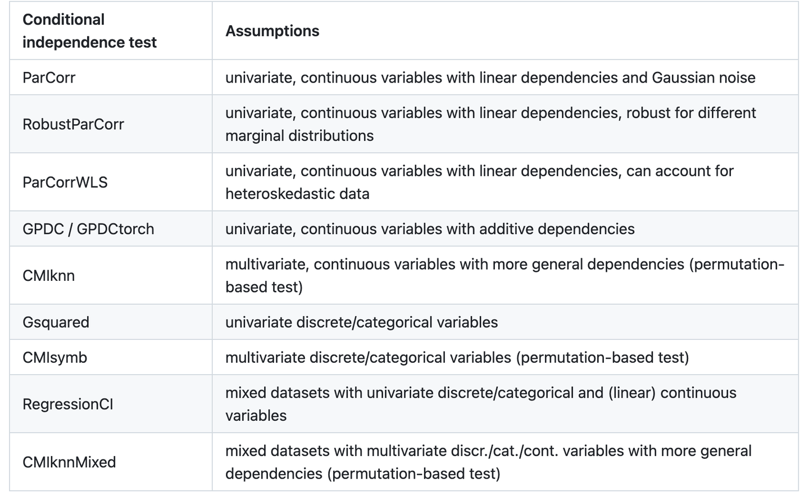The height and width of the screenshot is (496, 809).
Task: Click the heteroskedastic data description cell
Action: point(479,182)
